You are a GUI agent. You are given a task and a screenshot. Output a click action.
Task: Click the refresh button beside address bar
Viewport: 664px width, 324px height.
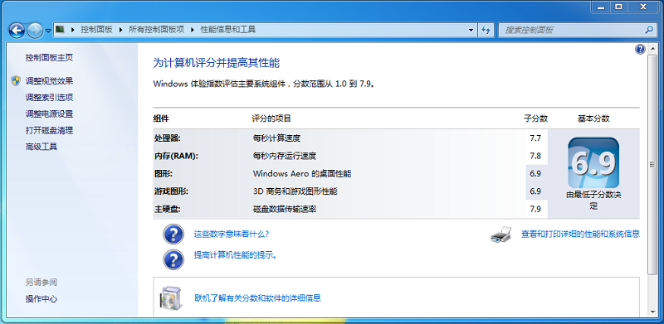(x=486, y=30)
